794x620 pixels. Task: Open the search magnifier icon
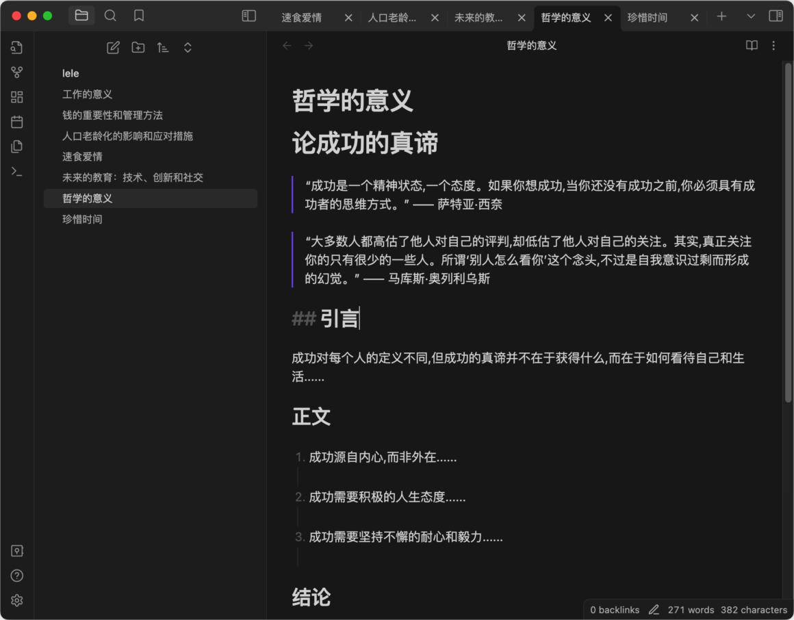[x=110, y=16]
